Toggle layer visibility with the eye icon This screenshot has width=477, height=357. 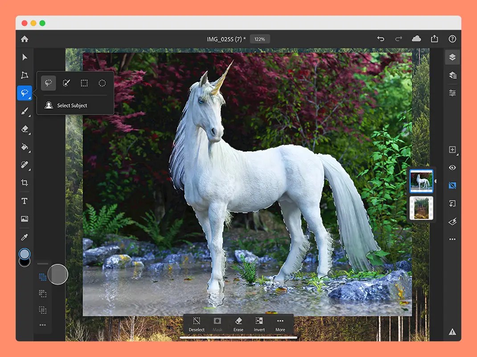coord(452,168)
